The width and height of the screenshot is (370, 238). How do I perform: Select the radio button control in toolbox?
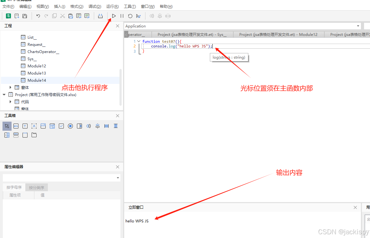click(x=70, y=126)
